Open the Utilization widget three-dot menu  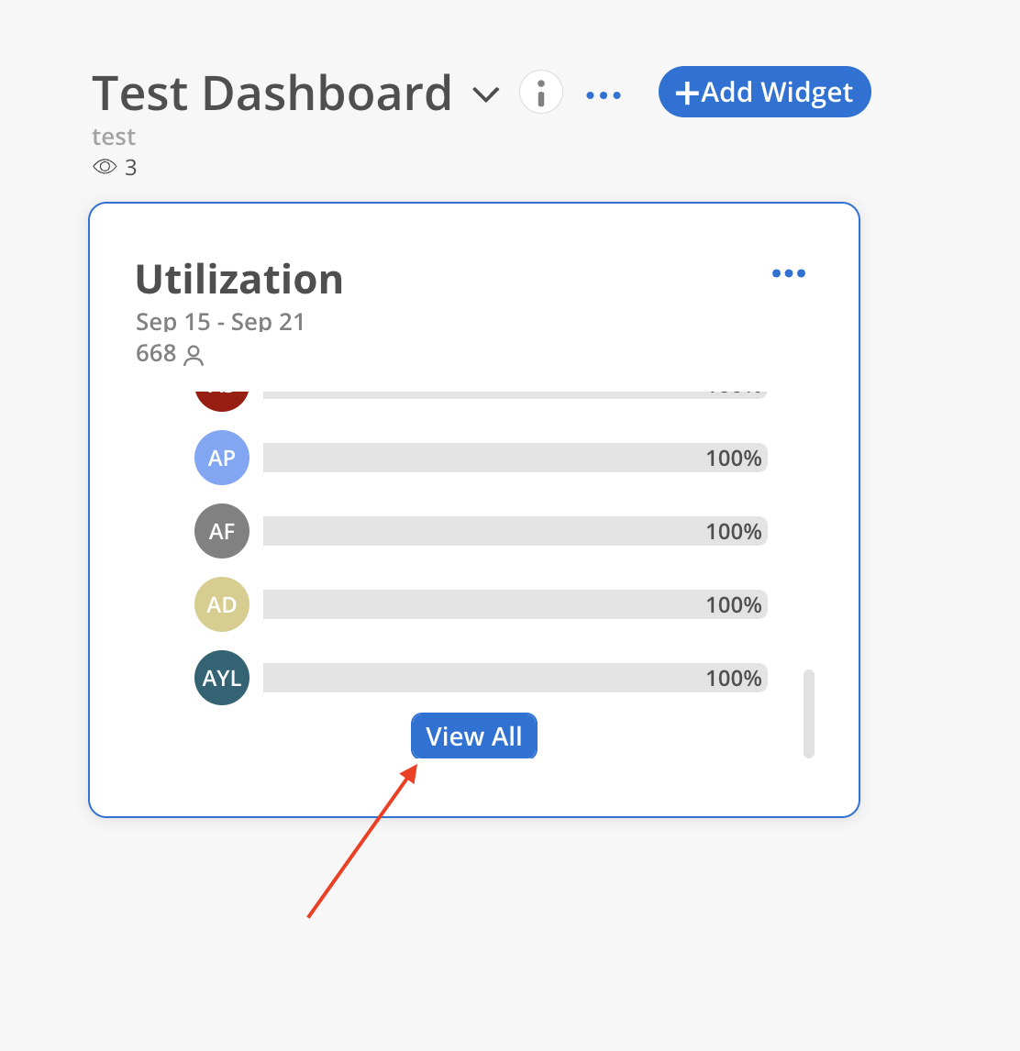789,273
